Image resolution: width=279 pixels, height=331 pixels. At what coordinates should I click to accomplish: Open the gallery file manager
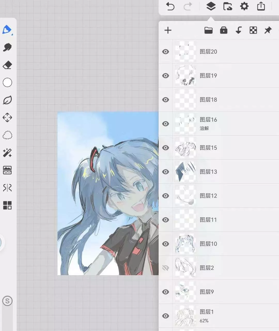[228, 6]
